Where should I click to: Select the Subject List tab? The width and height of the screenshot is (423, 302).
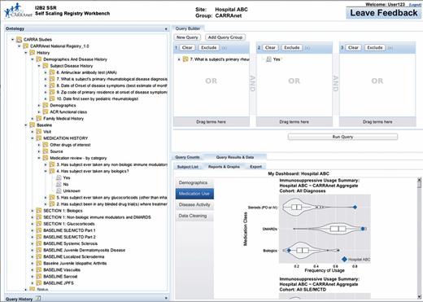(188, 167)
